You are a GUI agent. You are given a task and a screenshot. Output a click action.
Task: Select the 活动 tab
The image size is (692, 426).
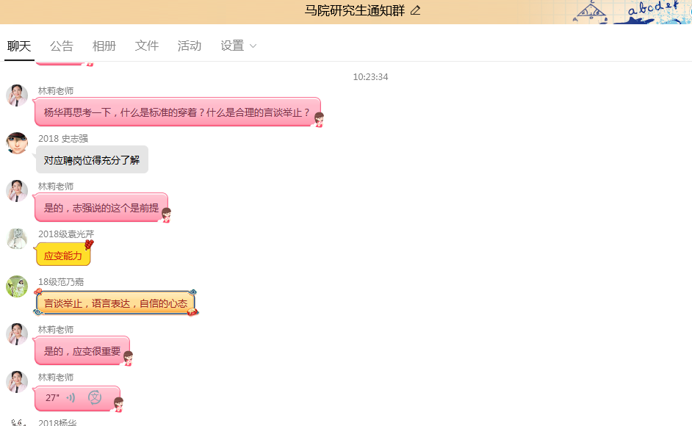click(190, 46)
